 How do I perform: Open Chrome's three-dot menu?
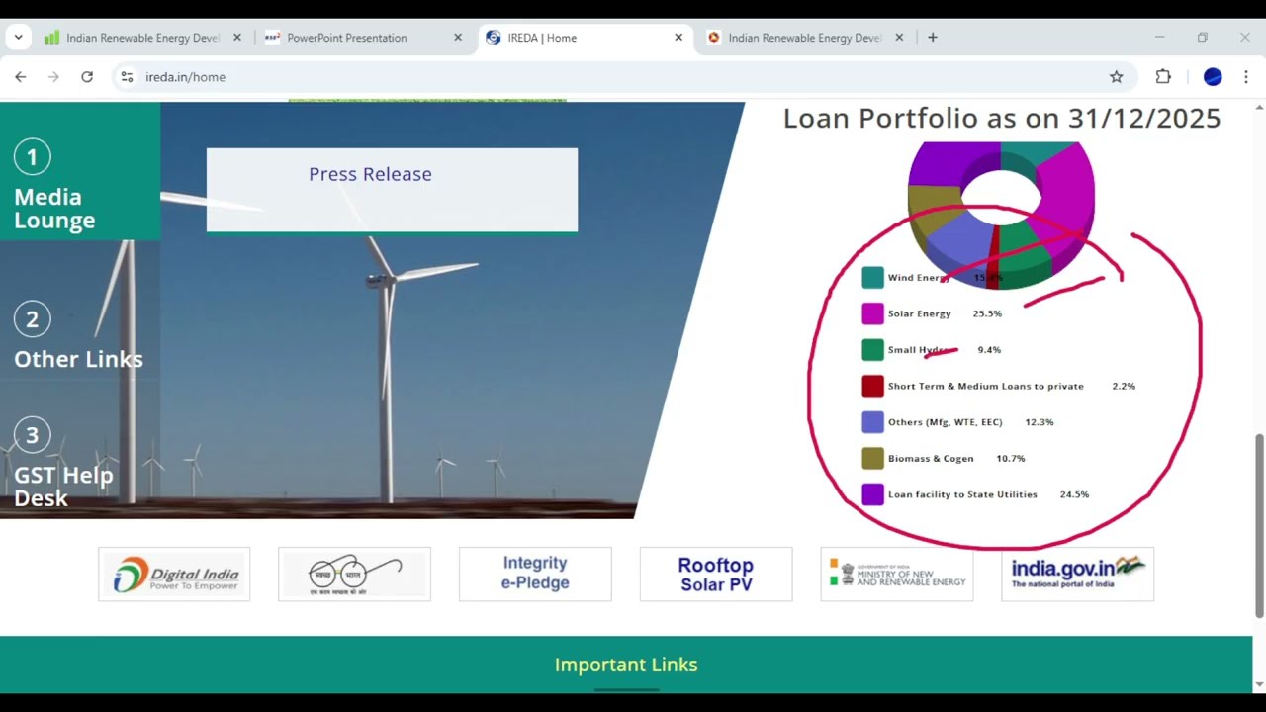tap(1245, 77)
